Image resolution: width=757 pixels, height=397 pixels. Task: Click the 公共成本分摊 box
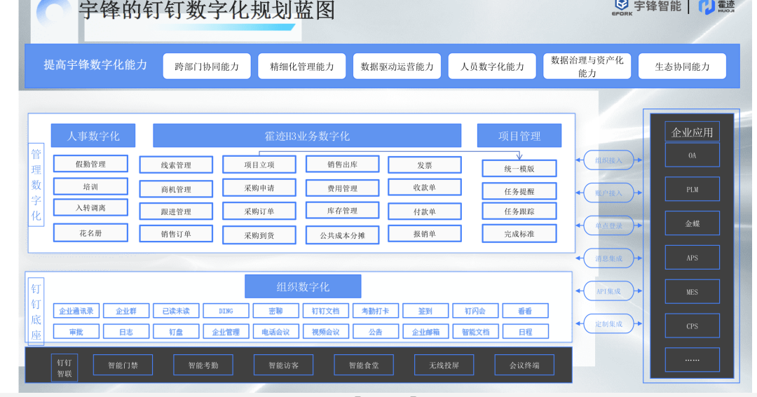[342, 235]
